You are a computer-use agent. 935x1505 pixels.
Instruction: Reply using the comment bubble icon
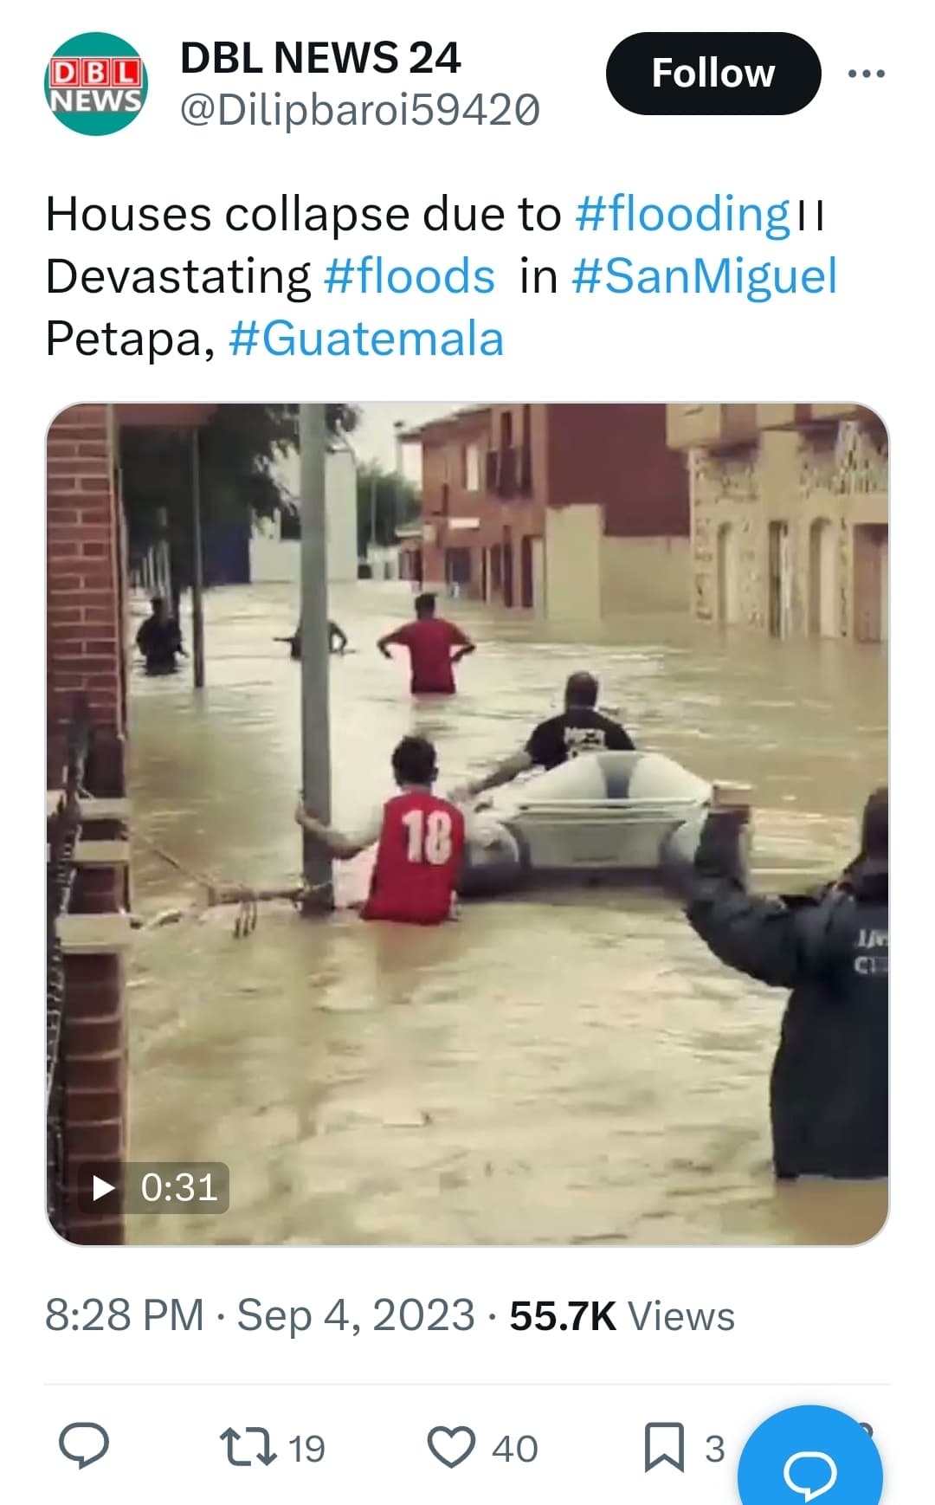tap(84, 1446)
